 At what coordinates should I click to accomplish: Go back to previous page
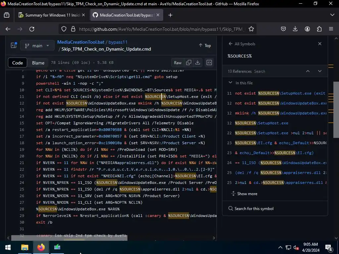tap(8, 29)
